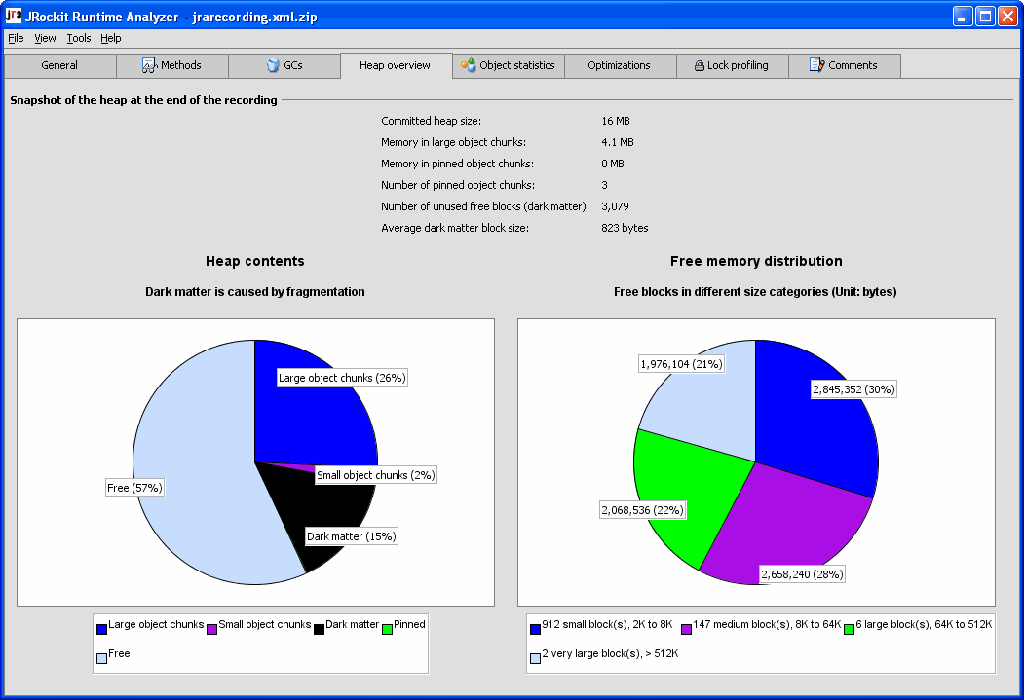Click the unused free blocks (dark matter) label
Image resolution: width=1024 pixels, height=700 pixels.
(x=485, y=206)
